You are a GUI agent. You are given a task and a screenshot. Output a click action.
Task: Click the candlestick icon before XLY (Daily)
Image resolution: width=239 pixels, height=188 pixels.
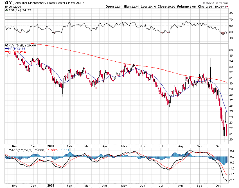[6, 45]
